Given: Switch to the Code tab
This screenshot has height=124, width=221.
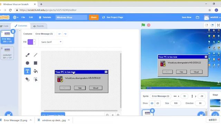Looking at the screenshot, I should (x=4, y=26).
